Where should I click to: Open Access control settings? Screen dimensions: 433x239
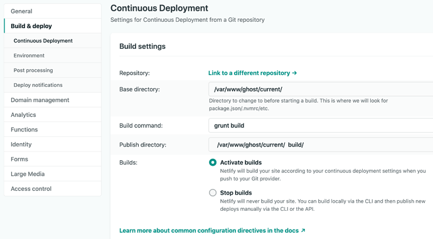(53, 188)
